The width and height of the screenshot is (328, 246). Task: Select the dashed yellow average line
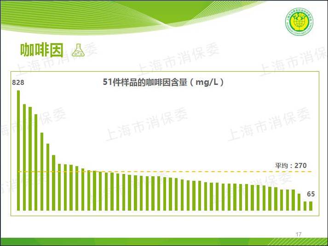pyautogui.click(x=165, y=172)
